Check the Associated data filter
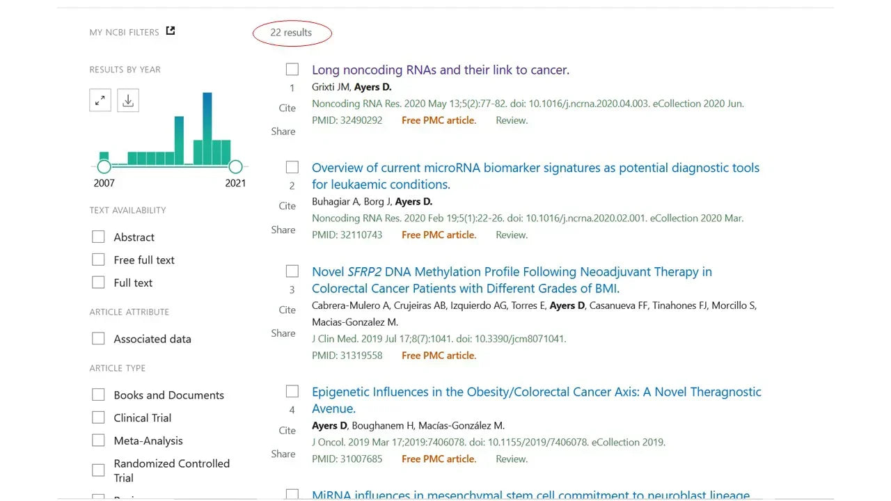Viewport: 891px width, 501px height. 98,339
